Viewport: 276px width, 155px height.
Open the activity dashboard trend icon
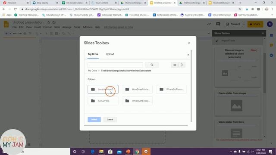pos(209,24)
